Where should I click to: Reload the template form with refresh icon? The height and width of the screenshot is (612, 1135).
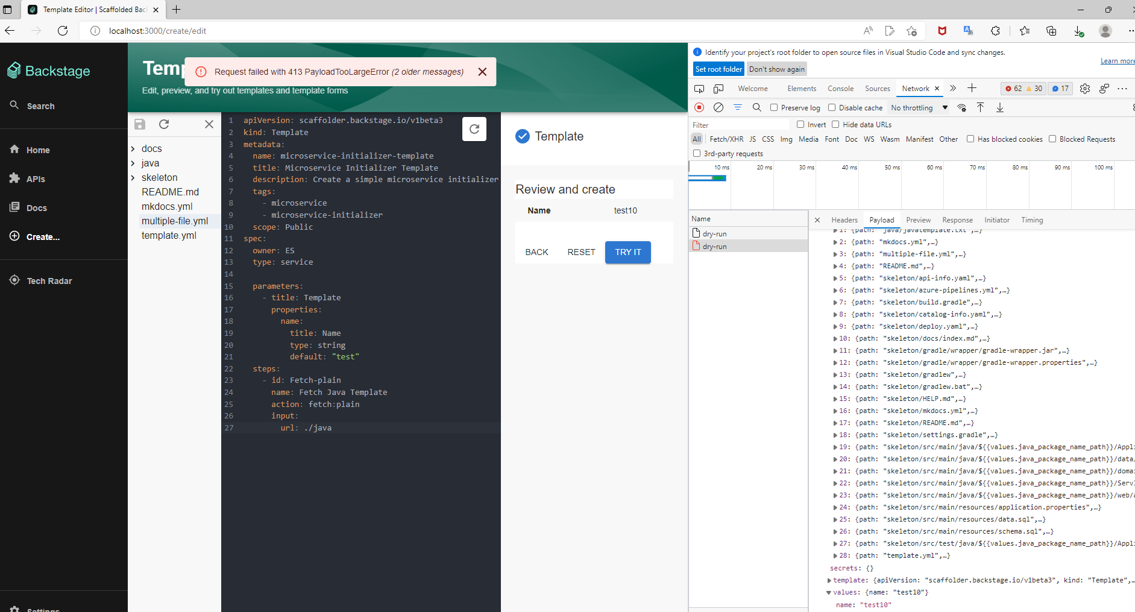point(474,128)
